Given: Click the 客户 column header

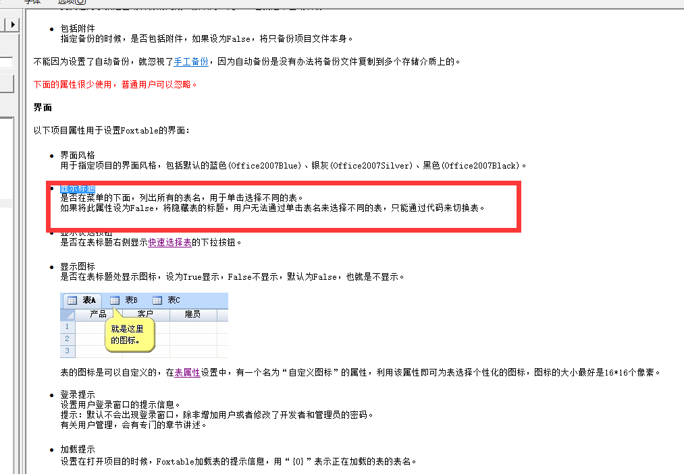Looking at the screenshot, I should (x=145, y=314).
